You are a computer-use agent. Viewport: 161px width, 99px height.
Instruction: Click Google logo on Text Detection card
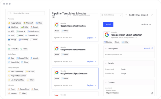pyautogui.click(x=57, y=49)
